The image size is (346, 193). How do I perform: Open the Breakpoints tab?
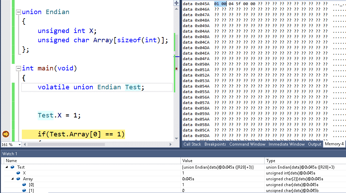(215, 144)
